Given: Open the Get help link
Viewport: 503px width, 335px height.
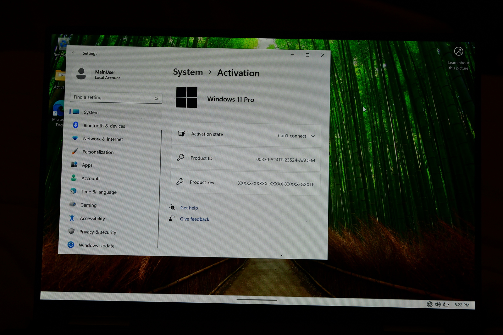Looking at the screenshot, I should [189, 208].
